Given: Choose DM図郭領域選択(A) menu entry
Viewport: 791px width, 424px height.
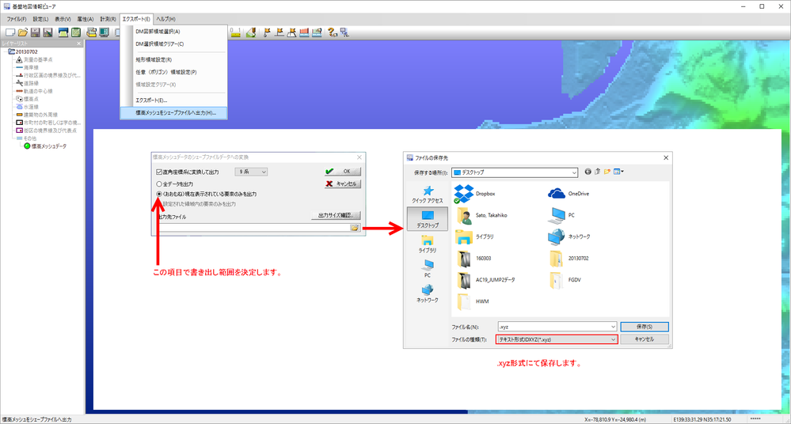Looking at the screenshot, I should point(173,32).
